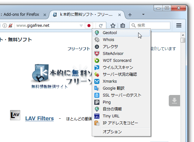Choose ウイルススキャン from the menu

[121, 68]
